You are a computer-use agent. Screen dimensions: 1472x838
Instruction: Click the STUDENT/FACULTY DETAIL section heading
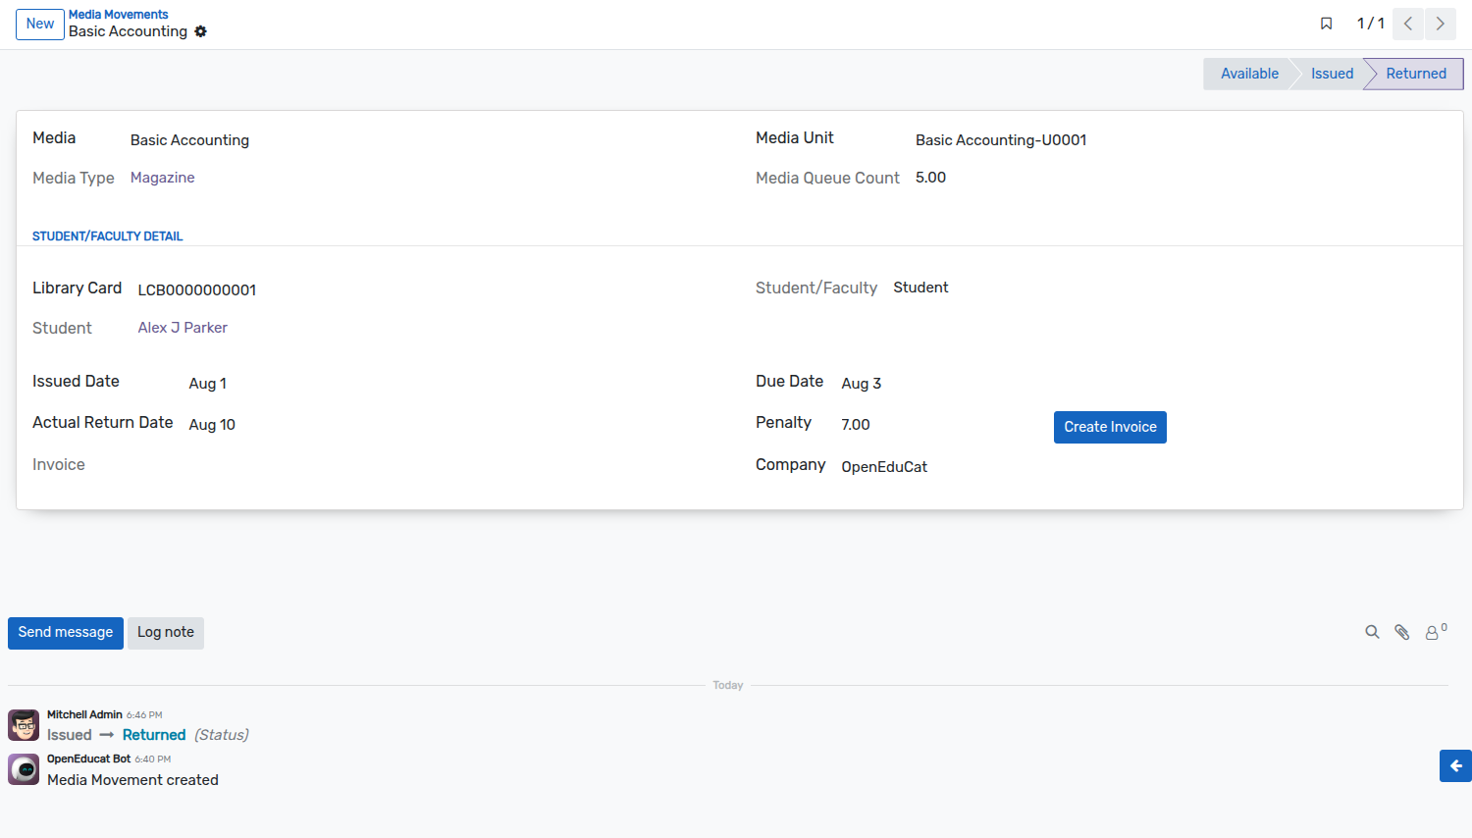[x=108, y=236]
